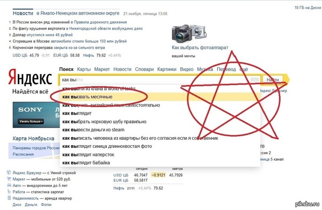Switch to the Маркет tab
The height and width of the screenshot is (210, 322).
pyautogui.click(x=102, y=69)
